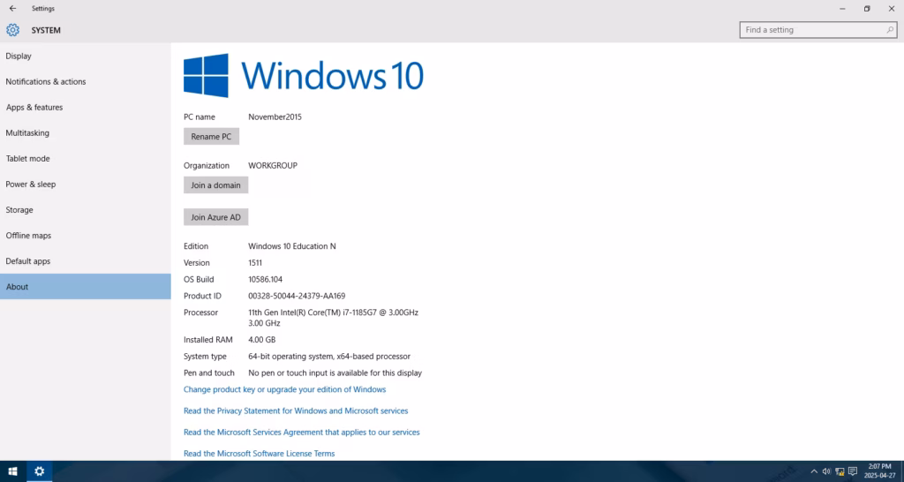Open the Action Center notification icon

(x=854, y=471)
